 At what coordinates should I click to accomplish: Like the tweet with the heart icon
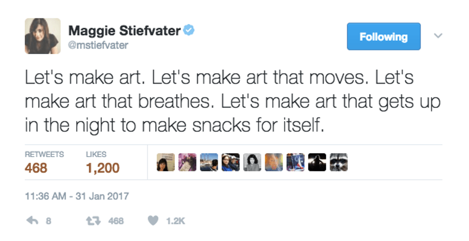153,221
